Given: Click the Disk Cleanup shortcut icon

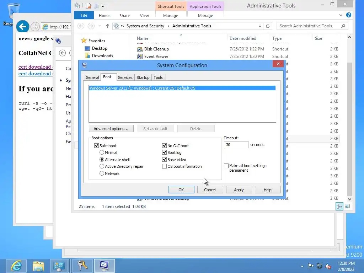Looking at the screenshot, I should tap(139, 49).
